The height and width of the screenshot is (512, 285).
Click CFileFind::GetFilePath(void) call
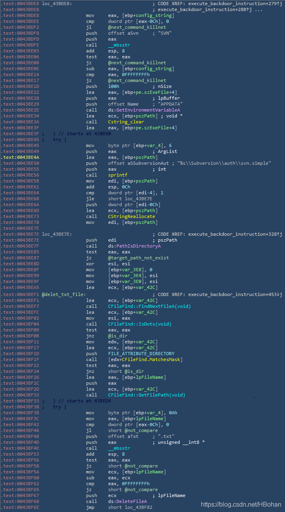pyautogui.click(x=147, y=395)
